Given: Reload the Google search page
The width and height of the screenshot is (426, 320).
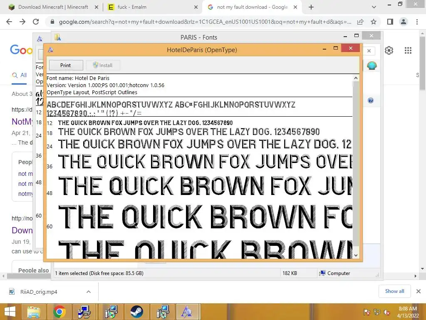Looking at the screenshot, I should 36,22.
